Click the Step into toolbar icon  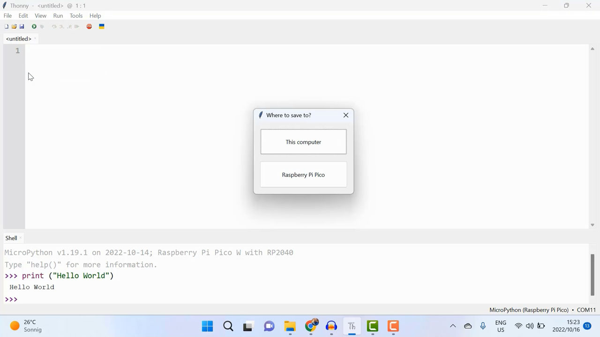click(62, 27)
